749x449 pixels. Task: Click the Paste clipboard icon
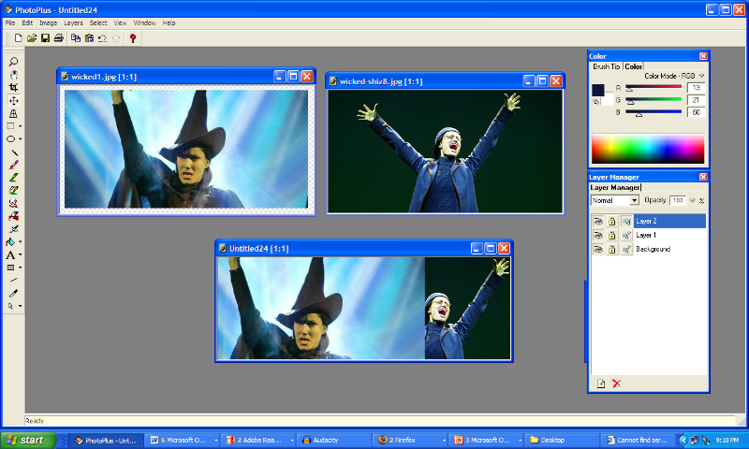coord(89,38)
